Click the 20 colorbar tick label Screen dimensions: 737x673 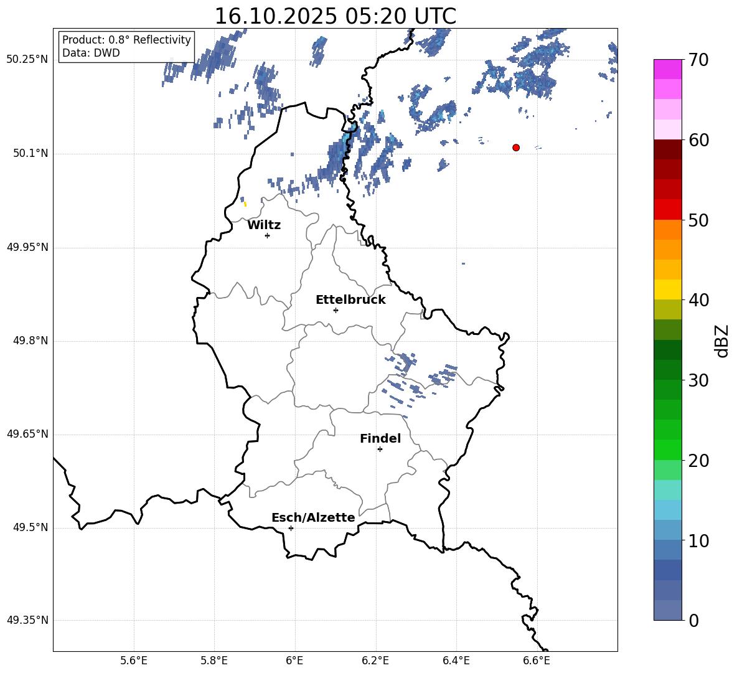[x=698, y=461]
